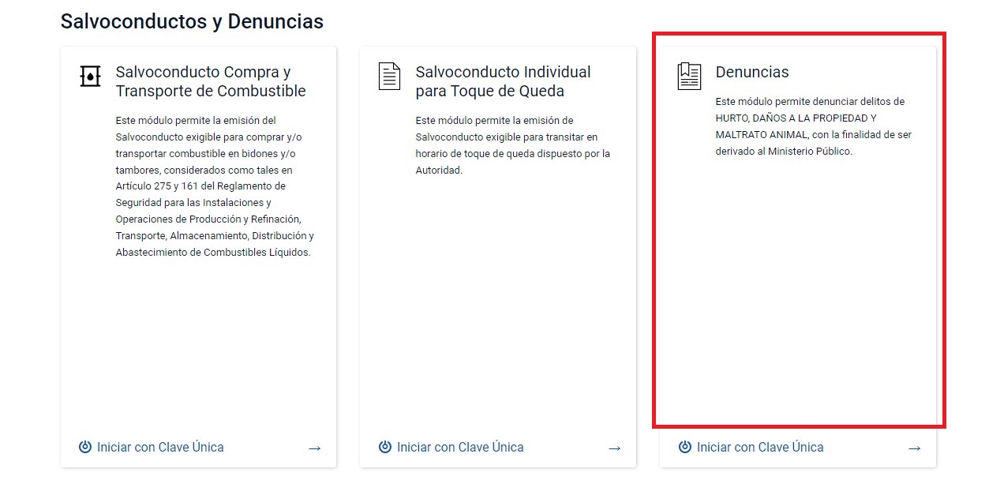989x480 pixels.
Task: Click the bookmark document icon on Denuncias card
Action: point(689,76)
